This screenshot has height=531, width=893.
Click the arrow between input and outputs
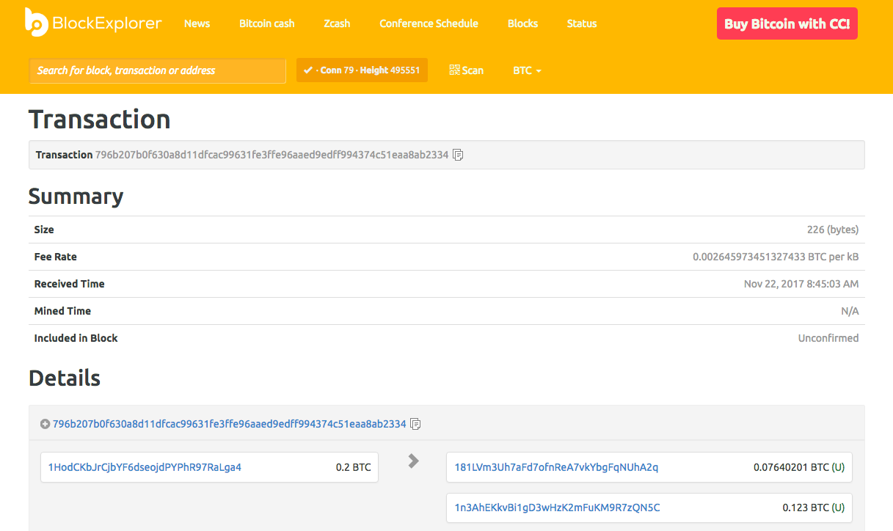tap(413, 461)
